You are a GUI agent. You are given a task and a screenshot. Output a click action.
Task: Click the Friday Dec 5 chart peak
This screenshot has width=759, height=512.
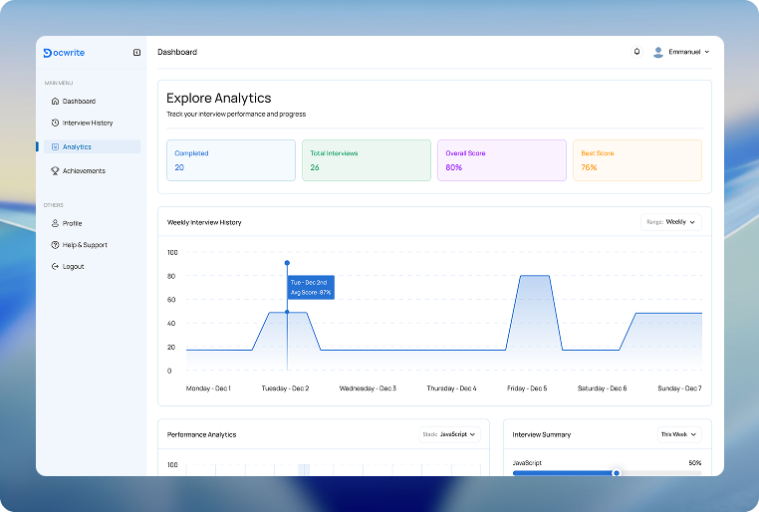535,276
